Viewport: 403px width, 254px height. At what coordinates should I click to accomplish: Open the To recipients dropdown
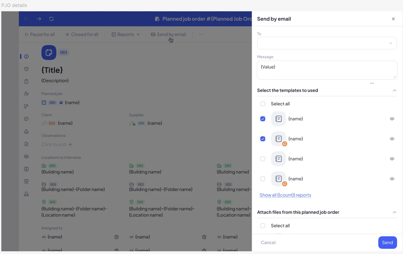(x=327, y=43)
